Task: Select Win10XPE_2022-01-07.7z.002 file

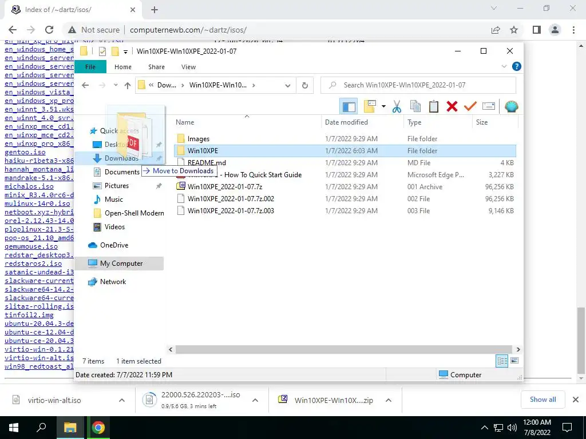Action: [345, 198]
